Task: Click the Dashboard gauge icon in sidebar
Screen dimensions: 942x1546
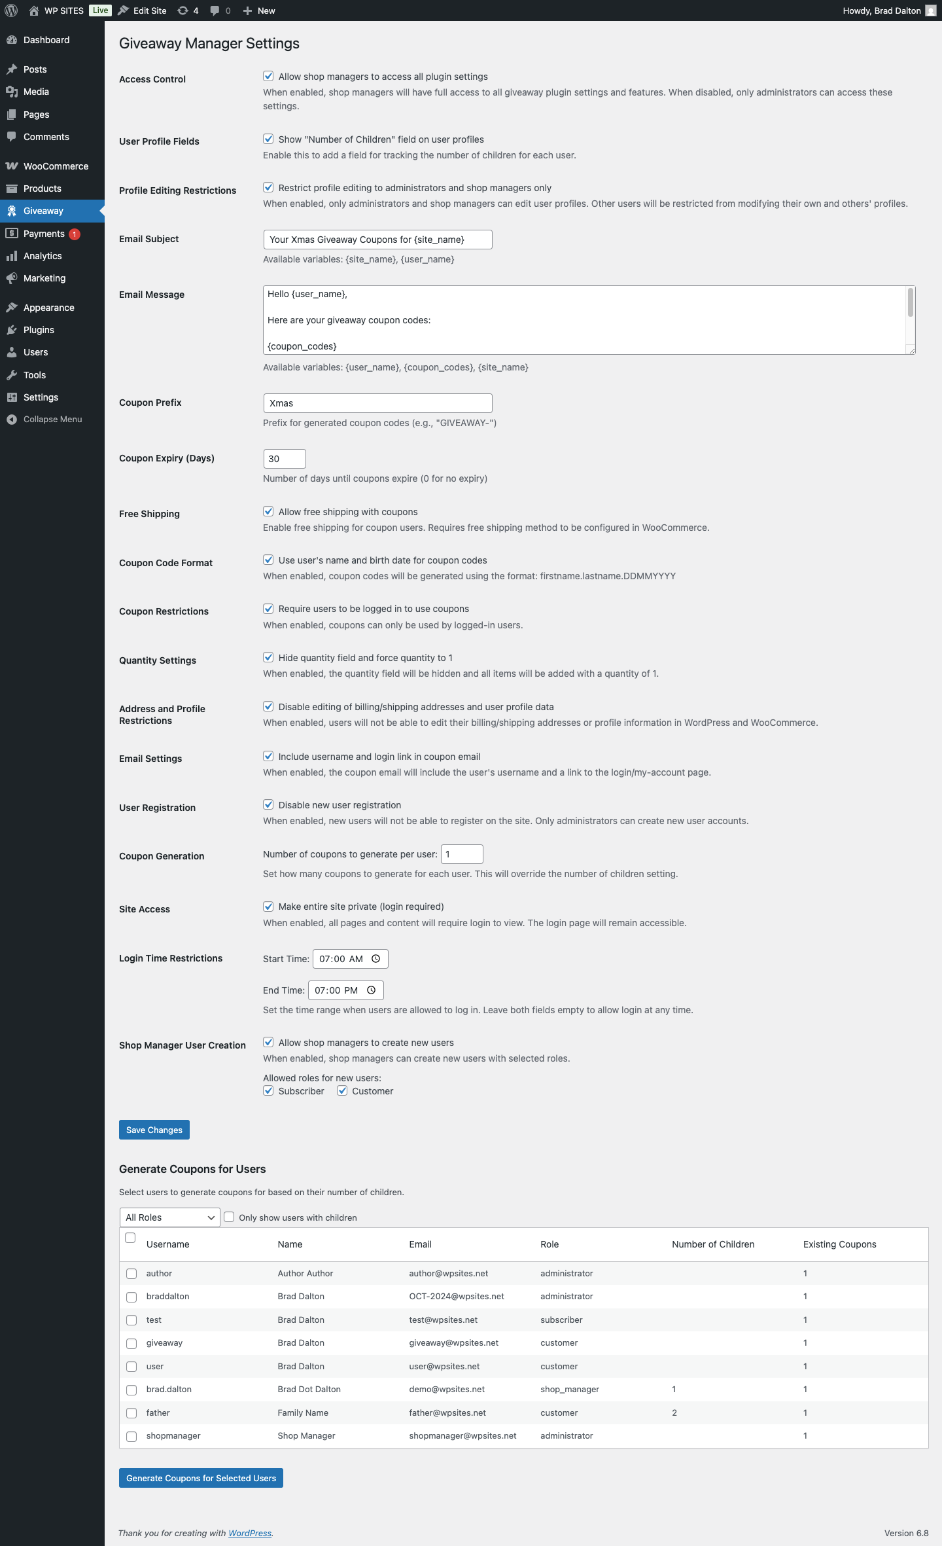Action: (x=12, y=40)
